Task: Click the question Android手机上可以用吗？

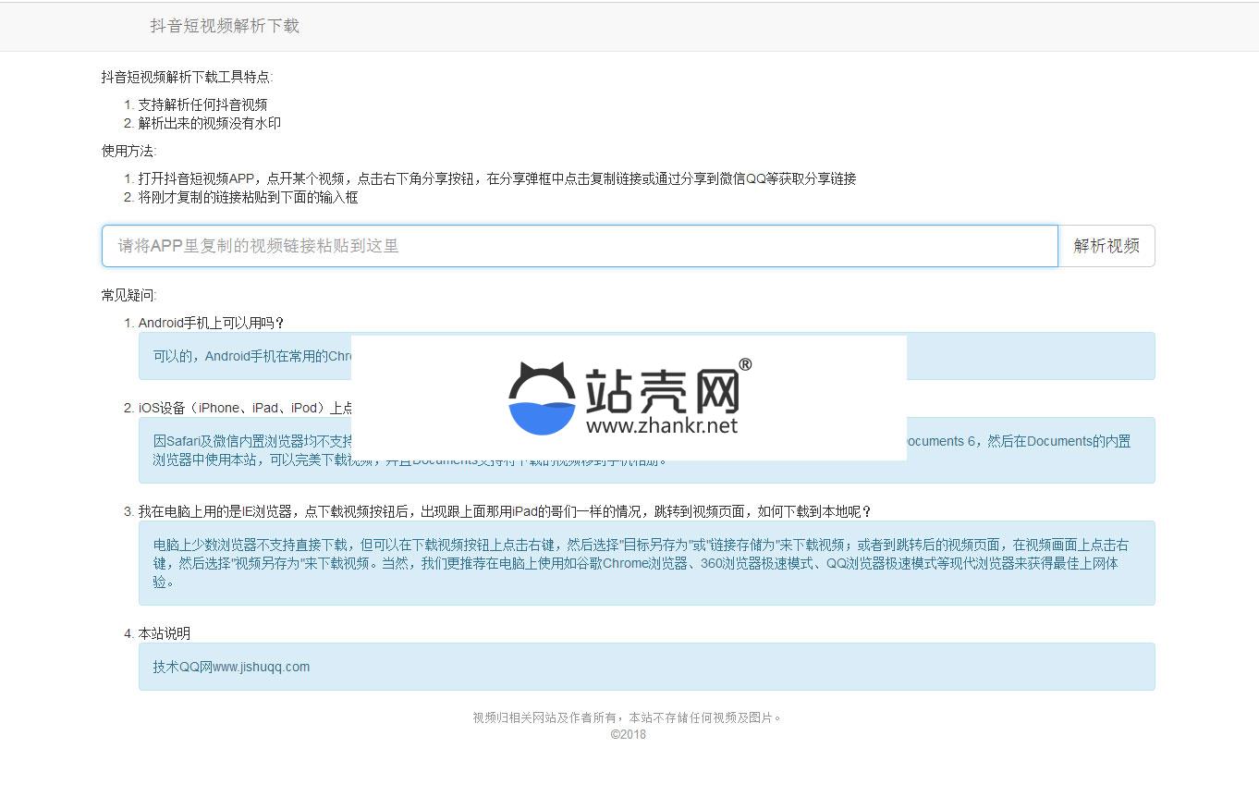Action: pyautogui.click(x=212, y=323)
